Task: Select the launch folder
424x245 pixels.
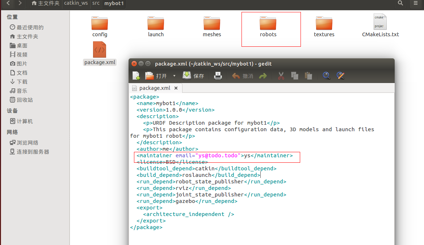Action: click(x=156, y=26)
